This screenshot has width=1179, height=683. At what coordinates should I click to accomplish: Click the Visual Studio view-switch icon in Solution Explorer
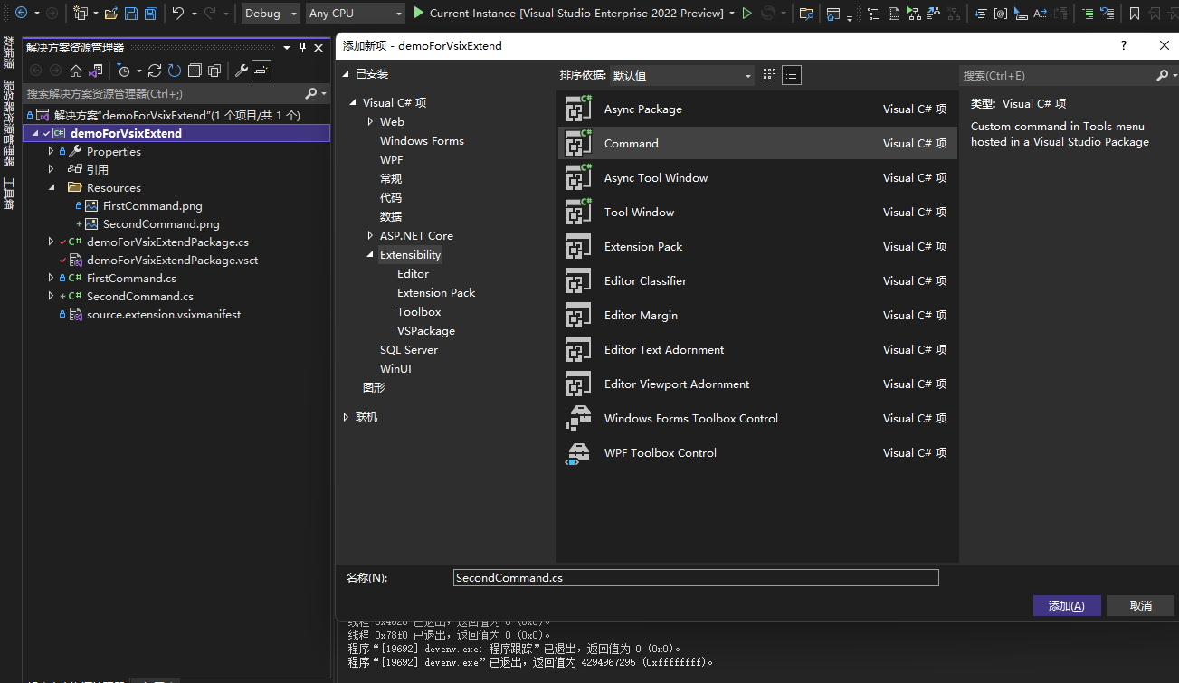pyautogui.click(x=95, y=71)
